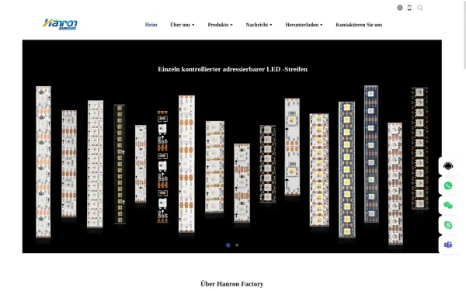Click the Microsoft Teams icon in sidebar

pos(448,244)
